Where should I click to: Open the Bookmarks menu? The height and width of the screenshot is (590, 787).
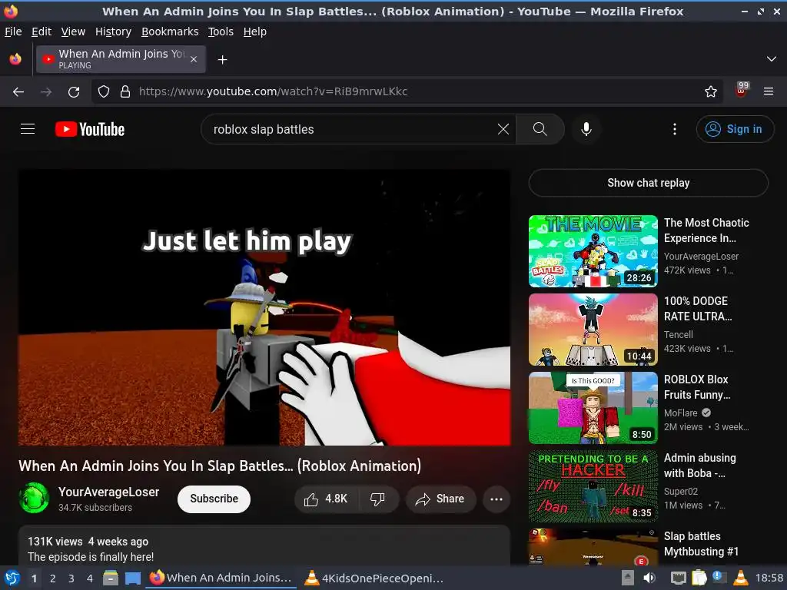click(170, 31)
